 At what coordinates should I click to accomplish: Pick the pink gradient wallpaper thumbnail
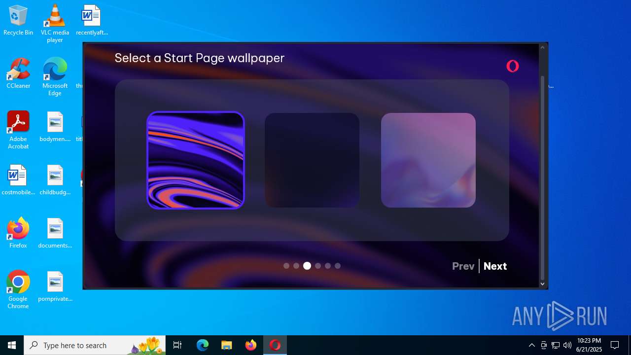click(428, 160)
